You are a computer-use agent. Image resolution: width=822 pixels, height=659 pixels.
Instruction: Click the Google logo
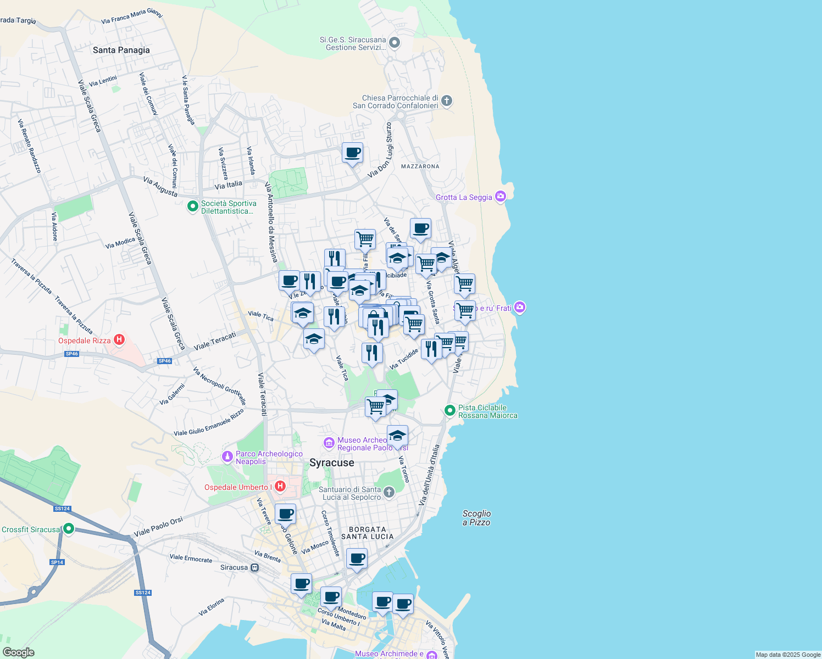point(18,652)
